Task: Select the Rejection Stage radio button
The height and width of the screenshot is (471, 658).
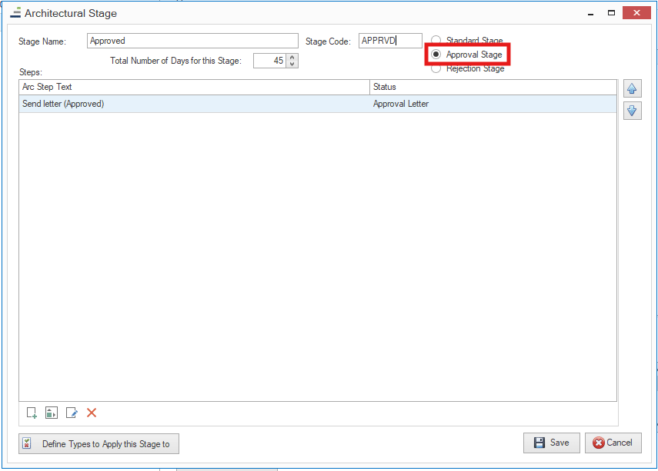Action: coord(436,68)
